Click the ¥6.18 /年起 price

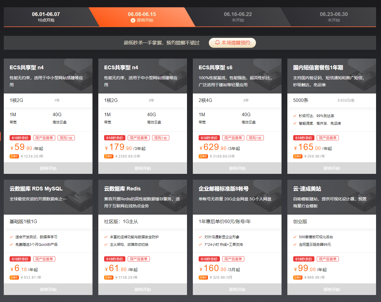(24, 269)
